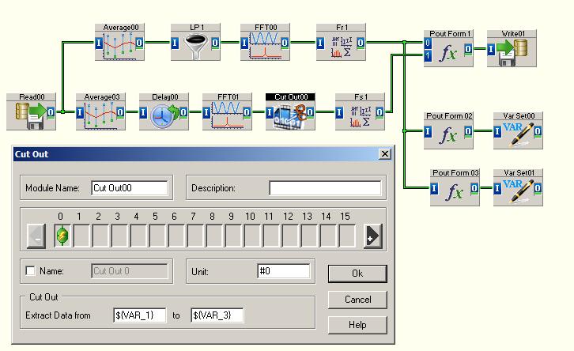Click the Ok button
This screenshot has width=574, height=351.
(357, 274)
